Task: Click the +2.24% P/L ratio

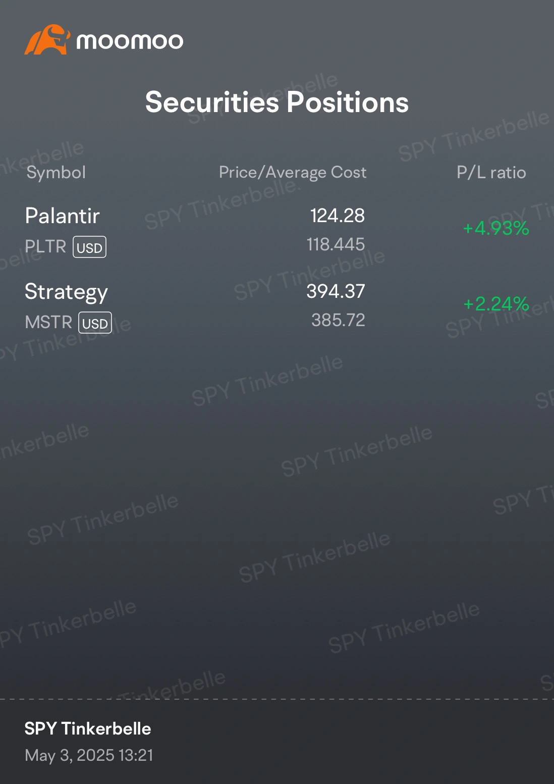Action: tap(496, 304)
